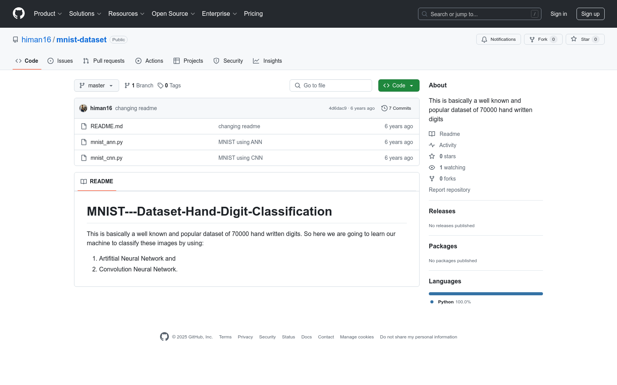The height and width of the screenshot is (385, 617).
Task: Click the repository icon beside himan16
Action: pyautogui.click(x=15, y=40)
